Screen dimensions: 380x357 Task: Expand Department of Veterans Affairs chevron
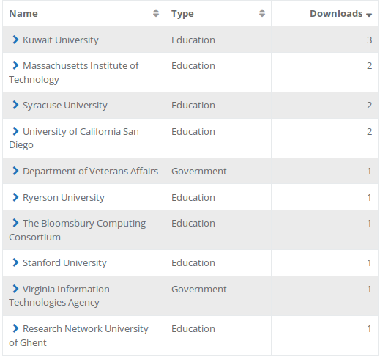click(x=15, y=171)
